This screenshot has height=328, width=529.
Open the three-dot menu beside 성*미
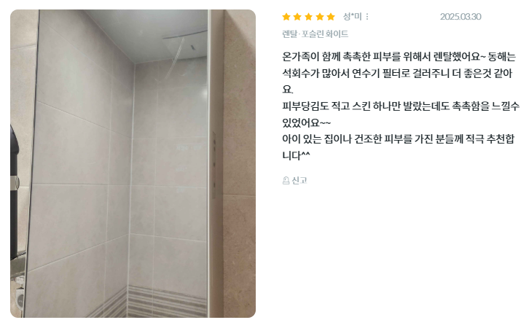click(x=367, y=17)
